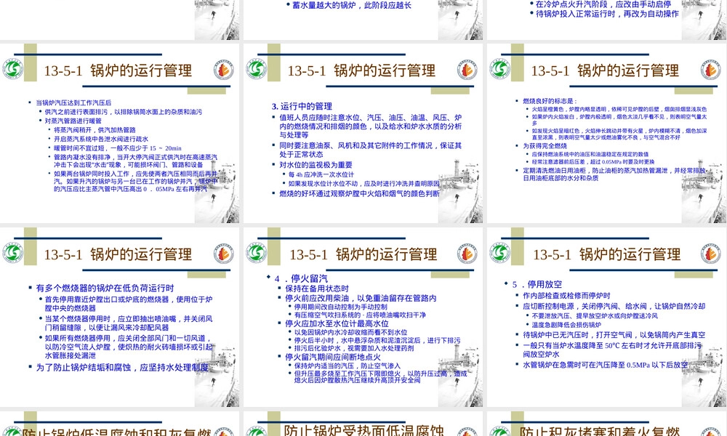727x436 pixels.
Task: Click the bullet 燃烧的好坏通过观察炉膛中火焰和烟气的颜色判断
Action: coord(359,193)
